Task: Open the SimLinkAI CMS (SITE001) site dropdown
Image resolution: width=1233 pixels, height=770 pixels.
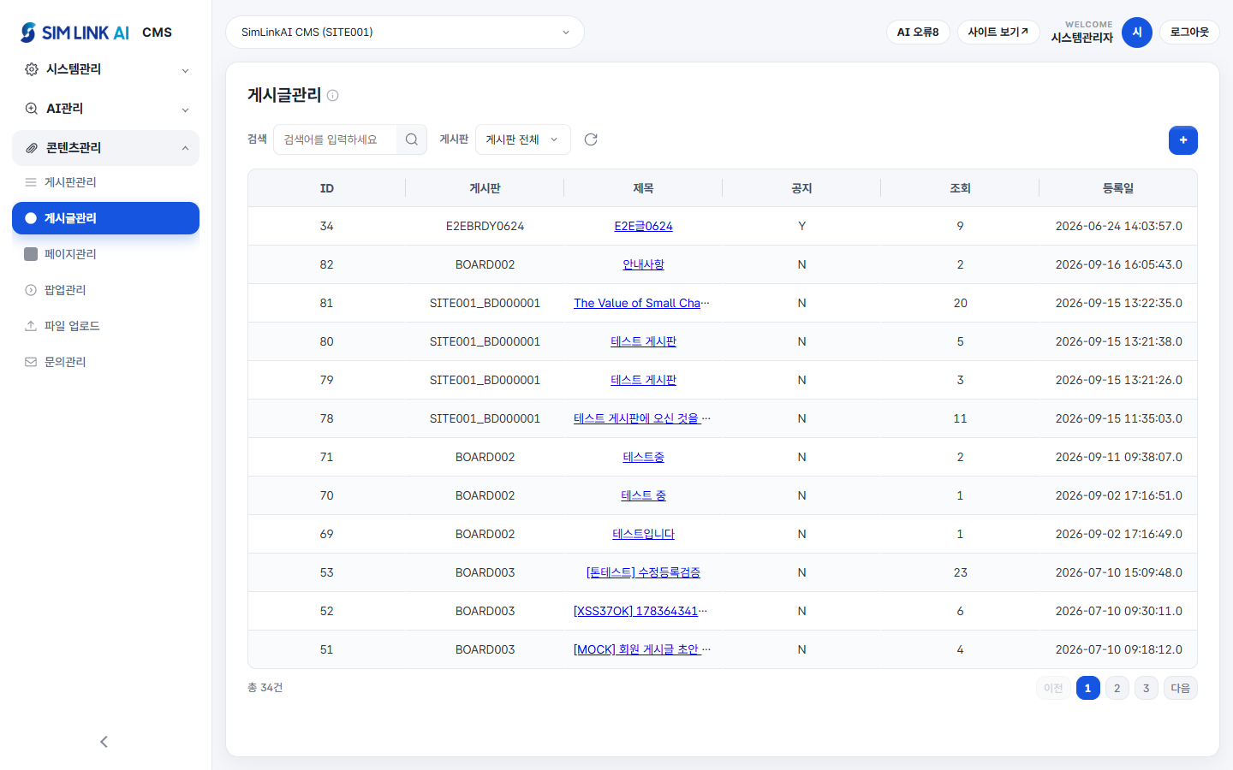Action: coord(405,33)
